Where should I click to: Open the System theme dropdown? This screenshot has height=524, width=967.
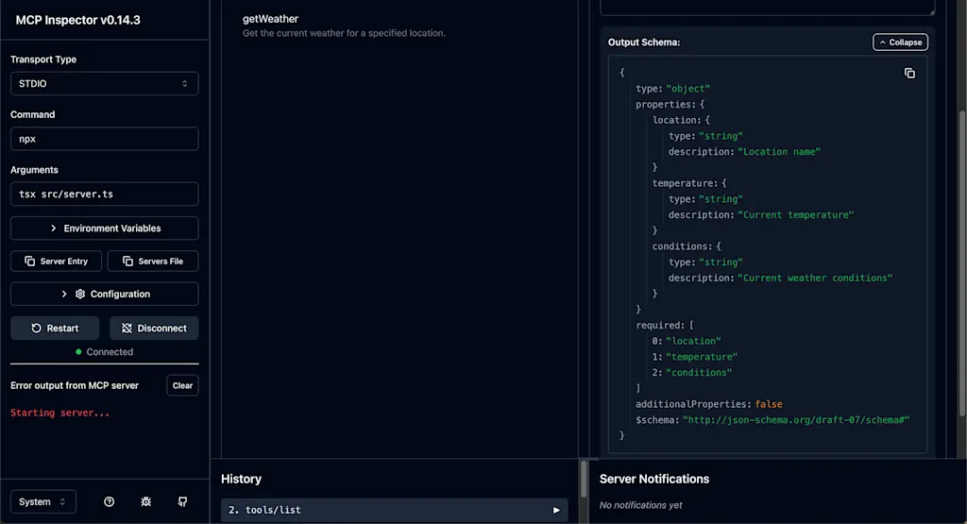click(43, 501)
